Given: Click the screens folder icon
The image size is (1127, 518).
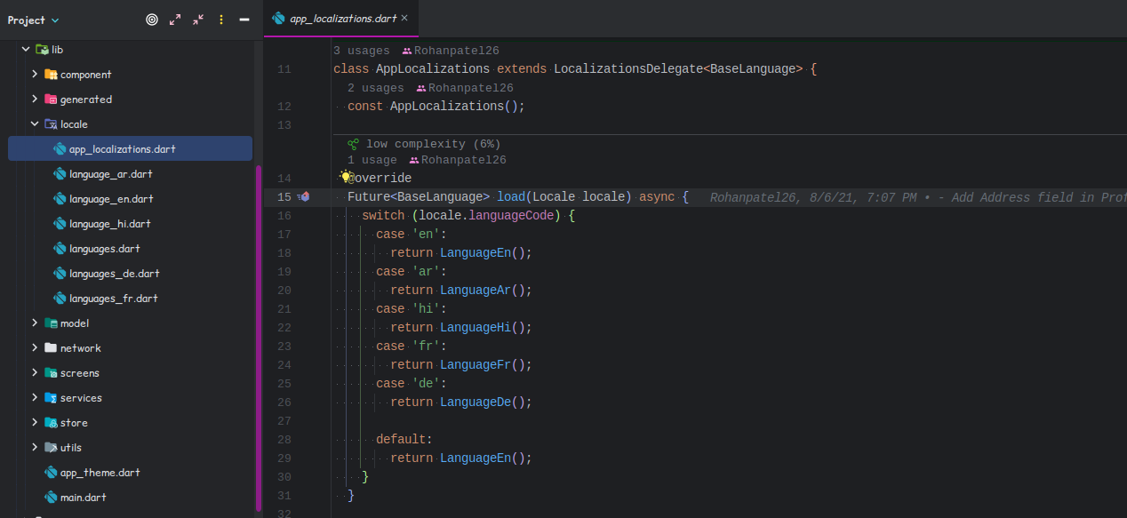Looking at the screenshot, I should (51, 373).
